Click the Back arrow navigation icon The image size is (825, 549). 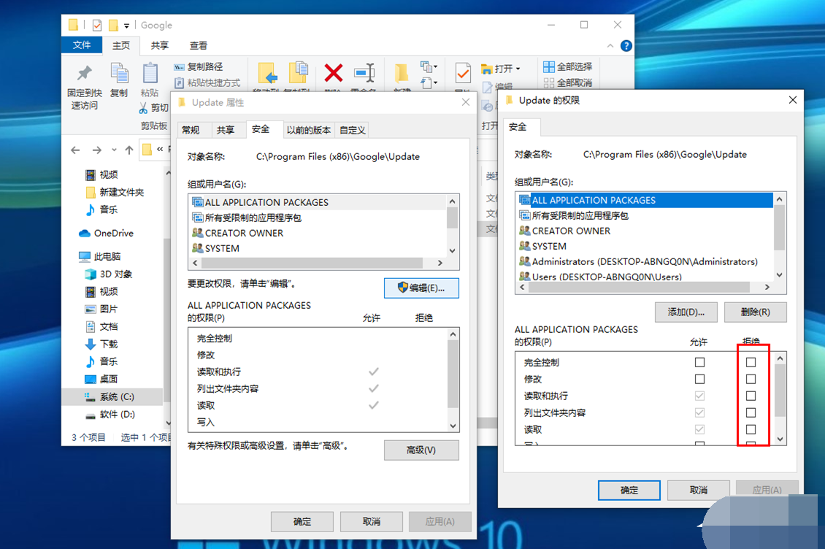coord(75,150)
